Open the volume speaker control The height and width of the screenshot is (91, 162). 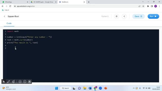click(146, 88)
